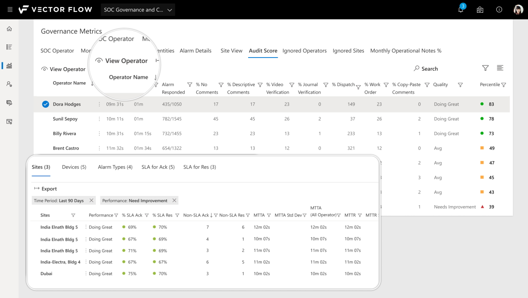Open the notifications bell with 3 alerts
The width and height of the screenshot is (528, 298).
460,9
